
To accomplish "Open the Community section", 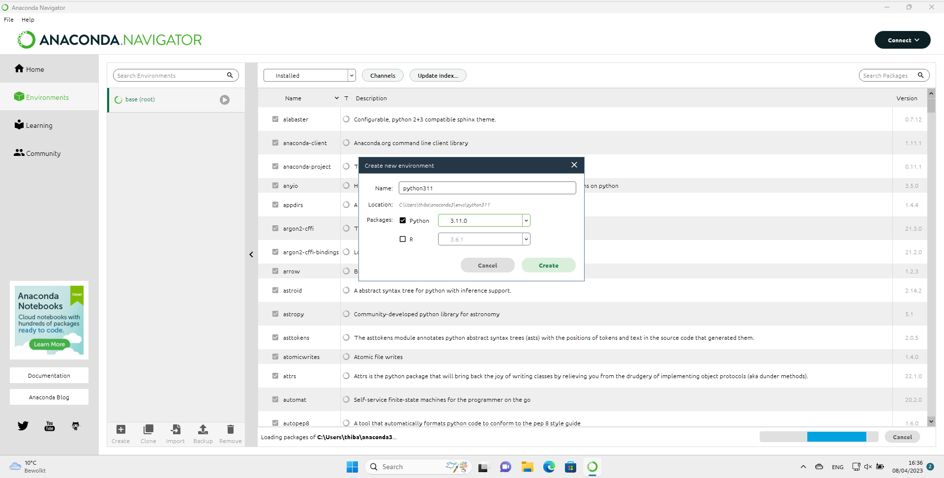I will click(x=37, y=153).
